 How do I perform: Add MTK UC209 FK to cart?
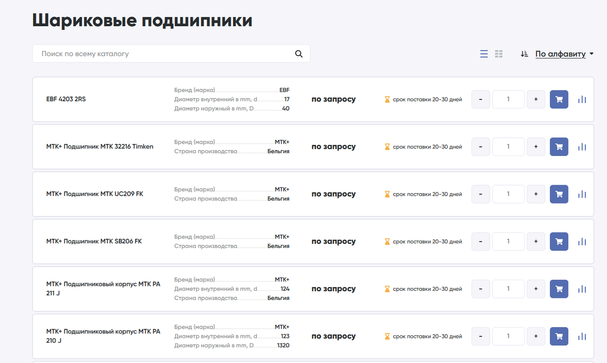559,194
